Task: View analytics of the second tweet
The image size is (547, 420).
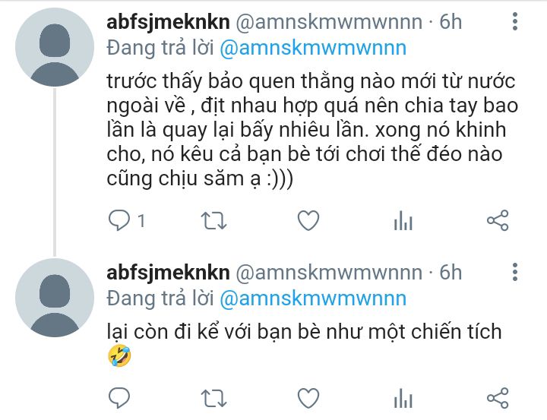Action: (x=403, y=398)
